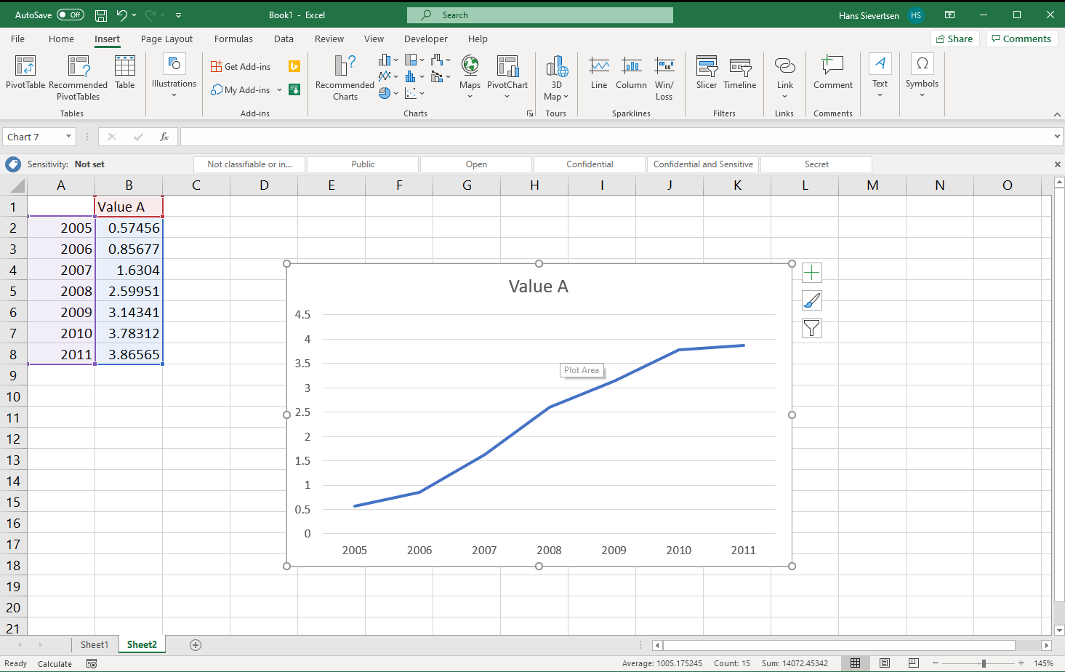Insert combo chart

441,76
